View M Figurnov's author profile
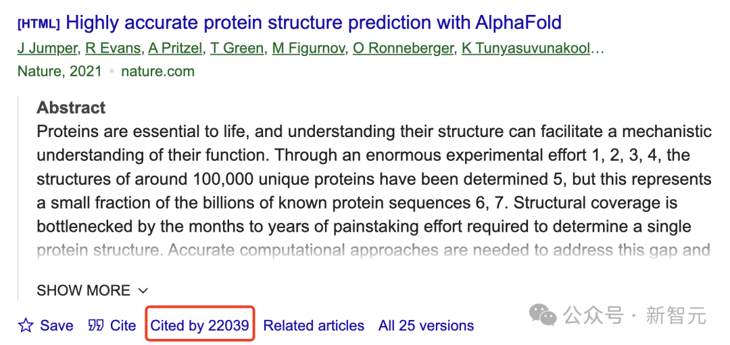The image size is (730, 345). pos(308,48)
